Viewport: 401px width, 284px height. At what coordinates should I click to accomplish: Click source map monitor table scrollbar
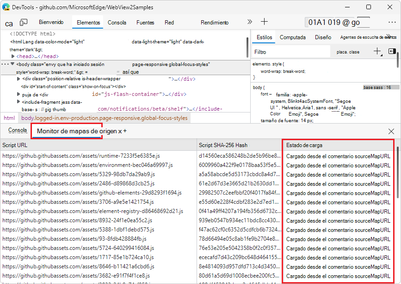397,172
